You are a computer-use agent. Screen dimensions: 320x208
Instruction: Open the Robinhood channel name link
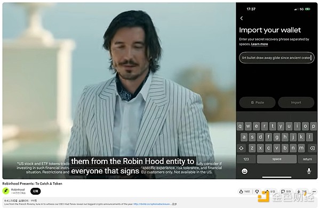pos(18,189)
